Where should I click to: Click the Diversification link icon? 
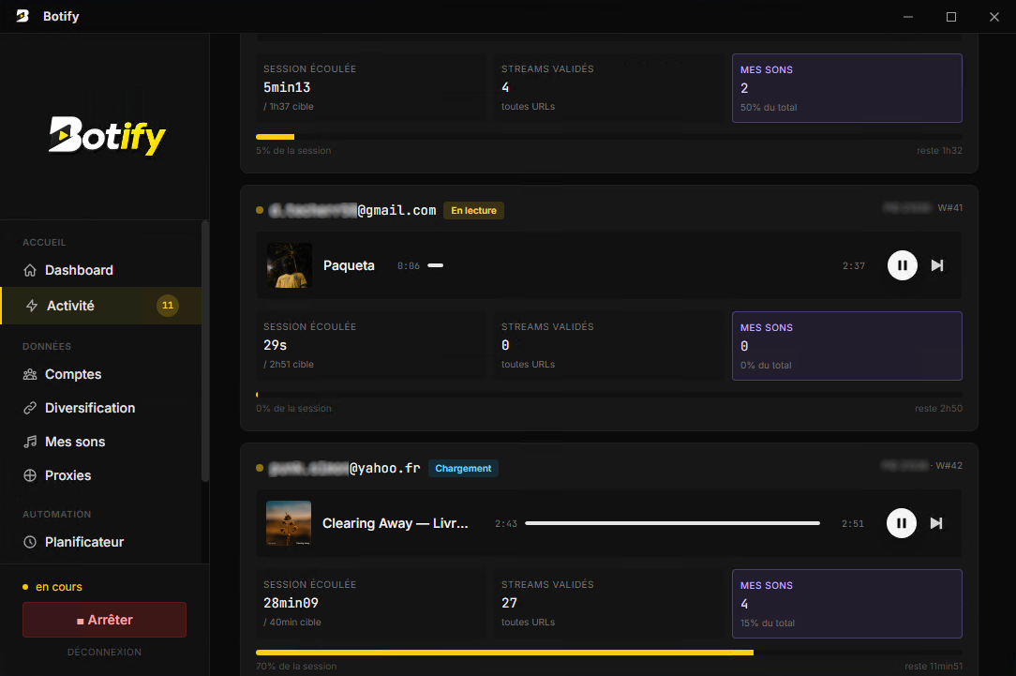pyautogui.click(x=30, y=408)
